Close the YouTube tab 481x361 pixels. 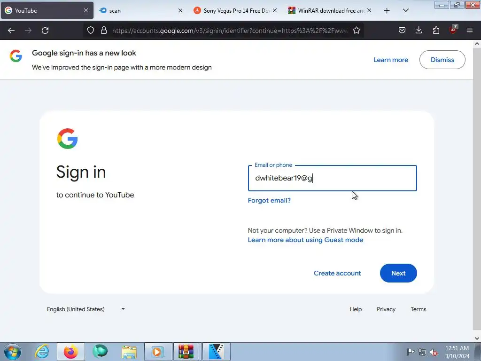(x=86, y=10)
